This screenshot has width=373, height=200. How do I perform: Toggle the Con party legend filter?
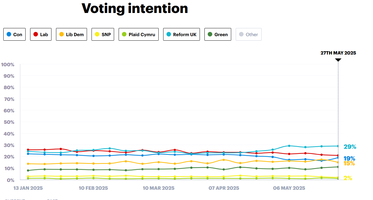pos(15,34)
